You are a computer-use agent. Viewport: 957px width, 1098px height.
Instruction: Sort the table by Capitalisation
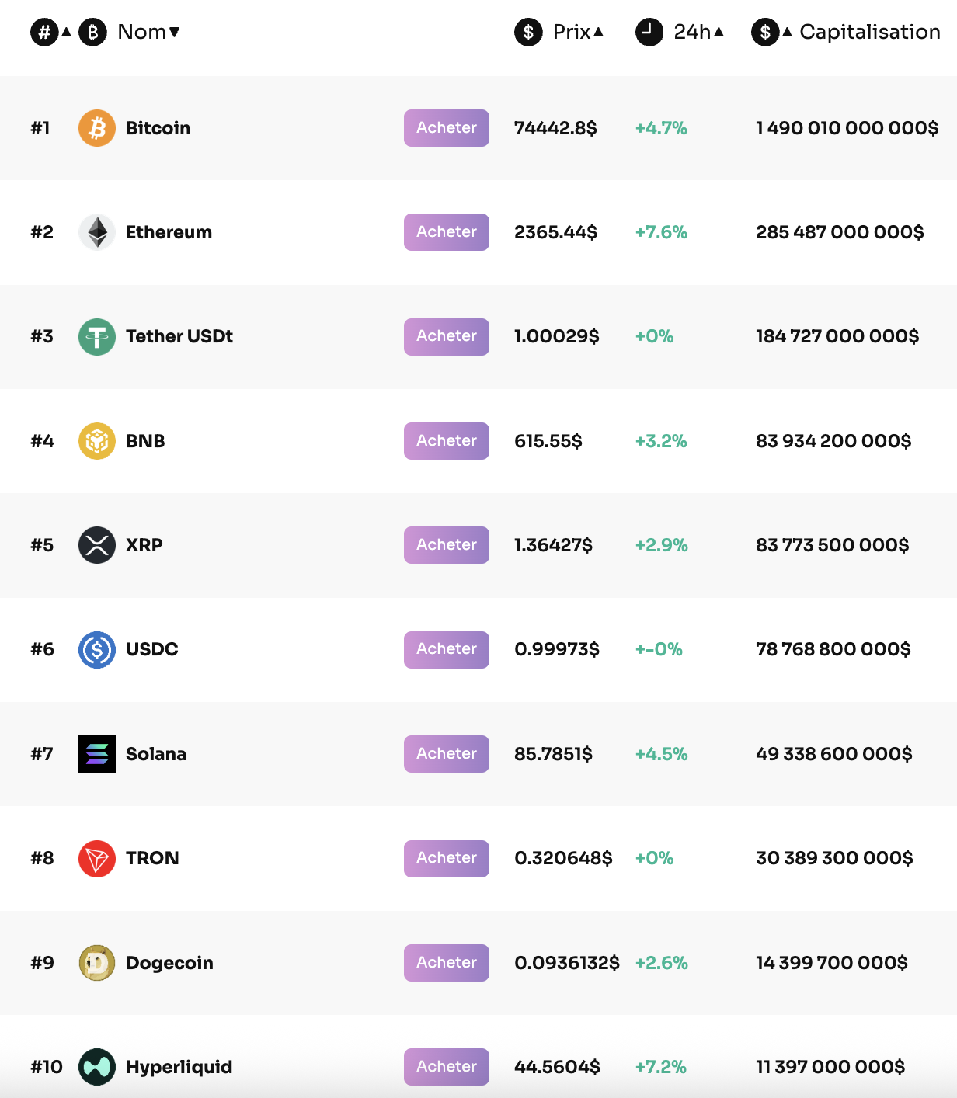(x=869, y=32)
